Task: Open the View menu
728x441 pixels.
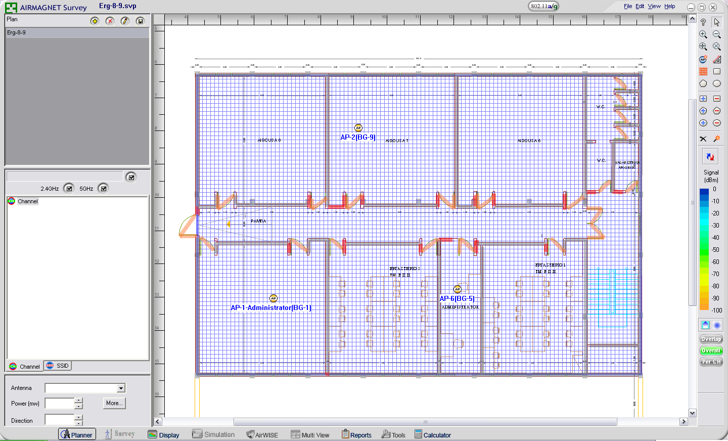Action: tap(654, 6)
